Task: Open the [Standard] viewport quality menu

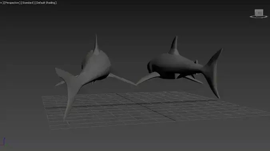Action: coord(28,3)
